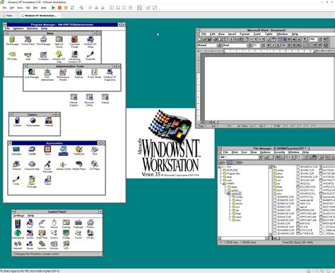Screen dimensions: 335x273
Task: Select the Clock icon in Accessories
Action: click(47, 150)
